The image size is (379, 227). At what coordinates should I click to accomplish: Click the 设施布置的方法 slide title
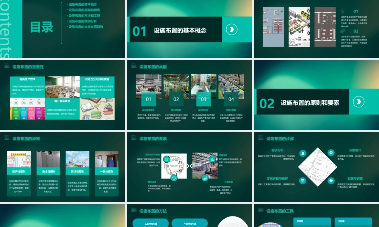(x=153, y=211)
